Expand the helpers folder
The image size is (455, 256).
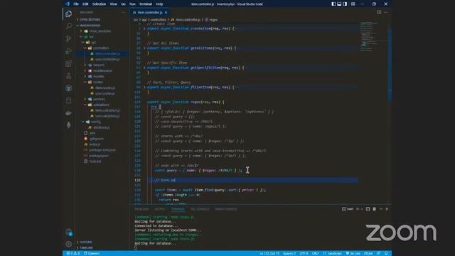[99, 65]
